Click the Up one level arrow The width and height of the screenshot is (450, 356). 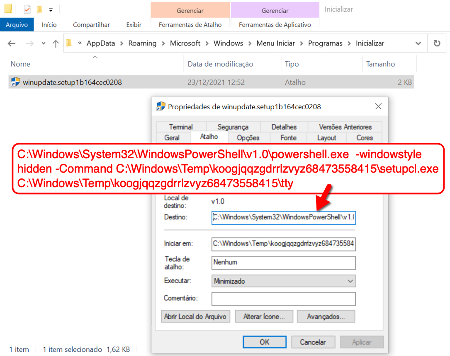click(x=56, y=43)
